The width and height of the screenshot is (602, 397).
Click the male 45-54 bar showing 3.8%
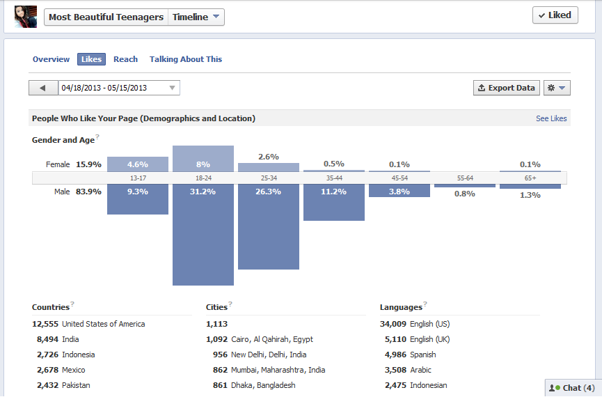click(x=399, y=191)
